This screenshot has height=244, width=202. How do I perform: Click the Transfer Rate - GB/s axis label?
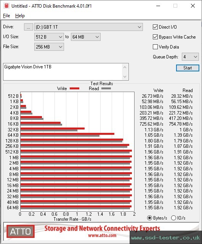[72, 219]
